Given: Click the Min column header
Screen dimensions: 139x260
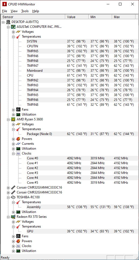Looking at the screenshot, I should (100, 17).
